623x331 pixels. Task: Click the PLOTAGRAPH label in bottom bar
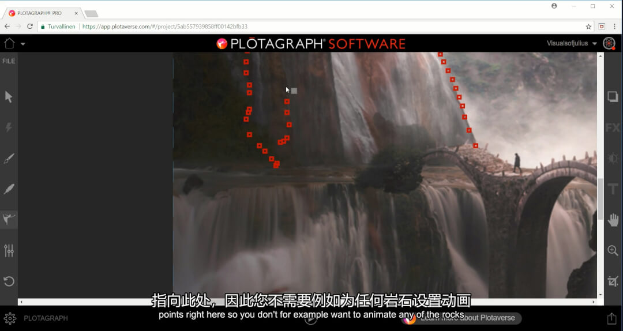click(46, 318)
